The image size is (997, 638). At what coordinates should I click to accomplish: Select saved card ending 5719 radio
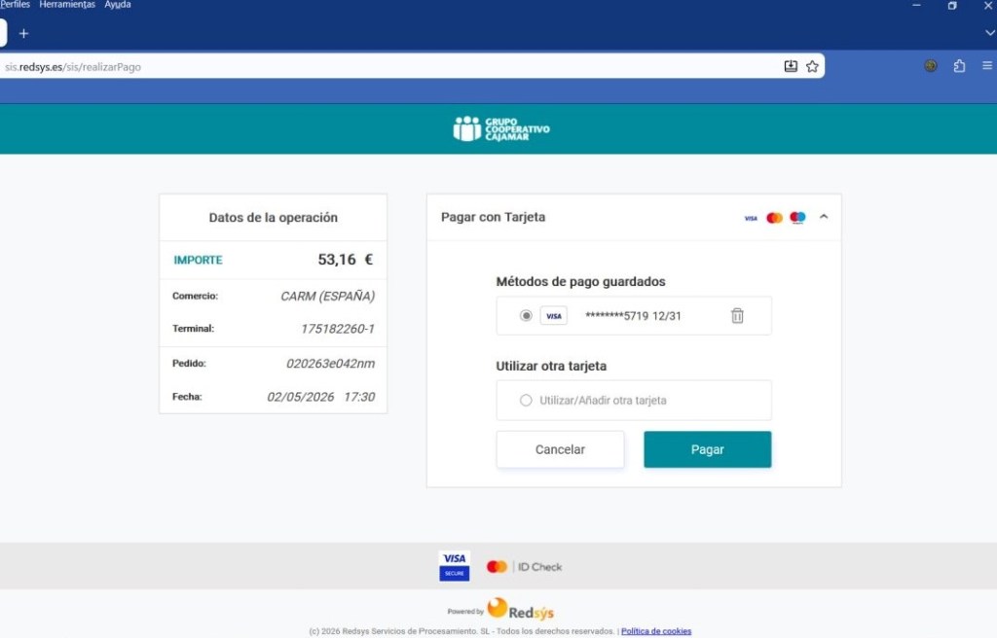click(x=526, y=315)
